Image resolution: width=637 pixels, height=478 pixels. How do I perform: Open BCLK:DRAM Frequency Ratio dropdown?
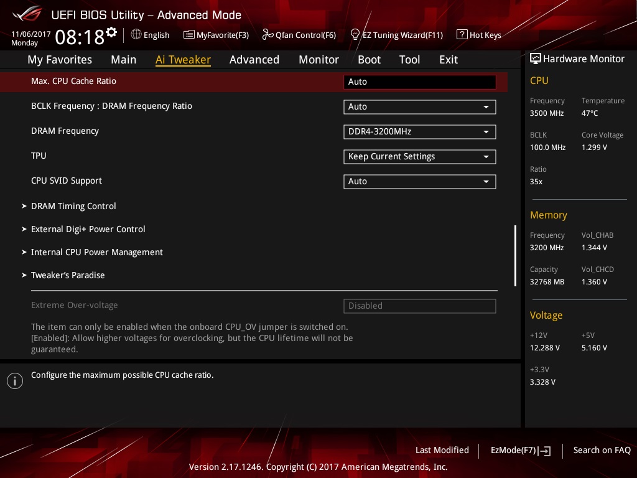pos(420,107)
